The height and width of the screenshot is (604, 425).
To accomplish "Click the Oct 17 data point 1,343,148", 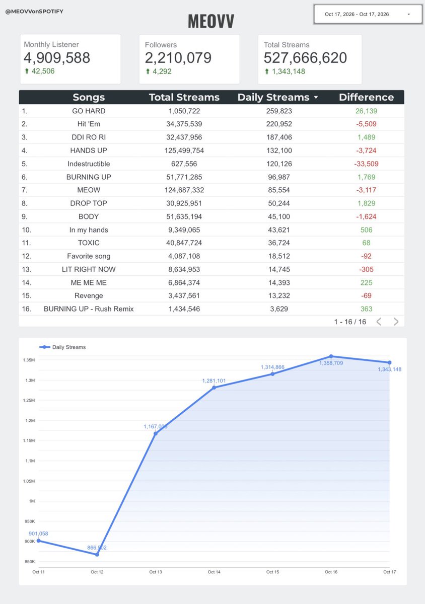I will (x=389, y=362).
